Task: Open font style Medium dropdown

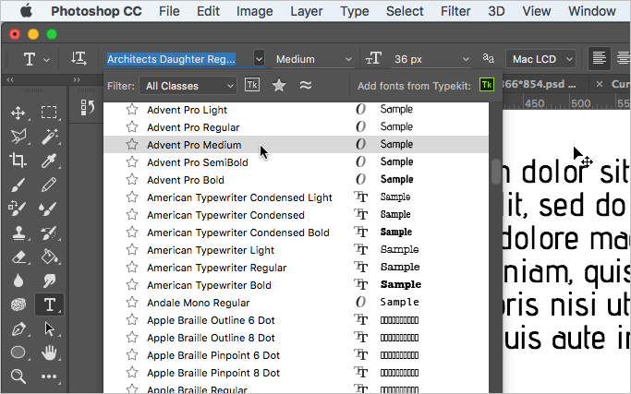Action: (313, 59)
